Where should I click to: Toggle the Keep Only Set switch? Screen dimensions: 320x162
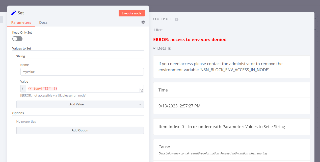17,39
